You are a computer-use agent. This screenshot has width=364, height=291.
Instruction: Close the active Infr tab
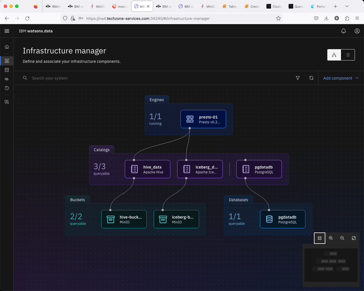pyautogui.click(x=148, y=6)
